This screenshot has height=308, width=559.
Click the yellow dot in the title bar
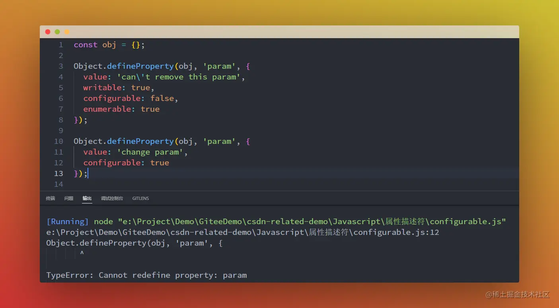(67, 32)
